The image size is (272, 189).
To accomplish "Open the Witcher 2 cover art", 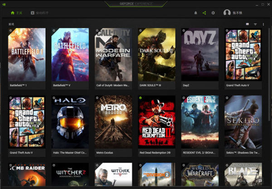I will 70,174.
